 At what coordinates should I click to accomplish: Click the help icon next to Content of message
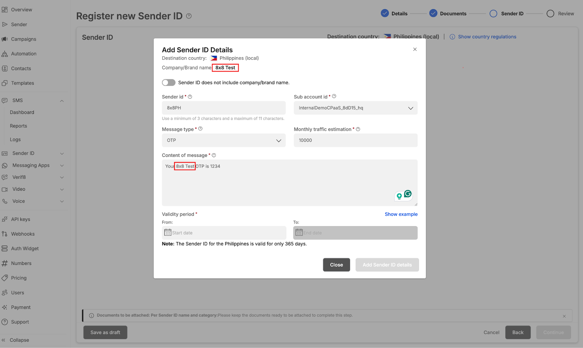(214, 155)
